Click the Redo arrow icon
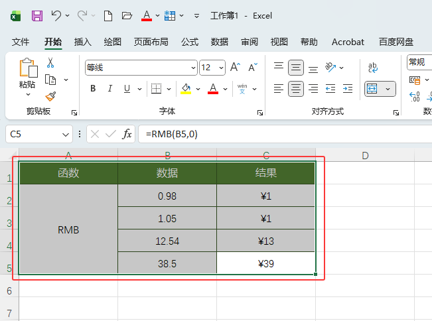The height and width of the screenshot is (321, 432). tap(82, 16)
